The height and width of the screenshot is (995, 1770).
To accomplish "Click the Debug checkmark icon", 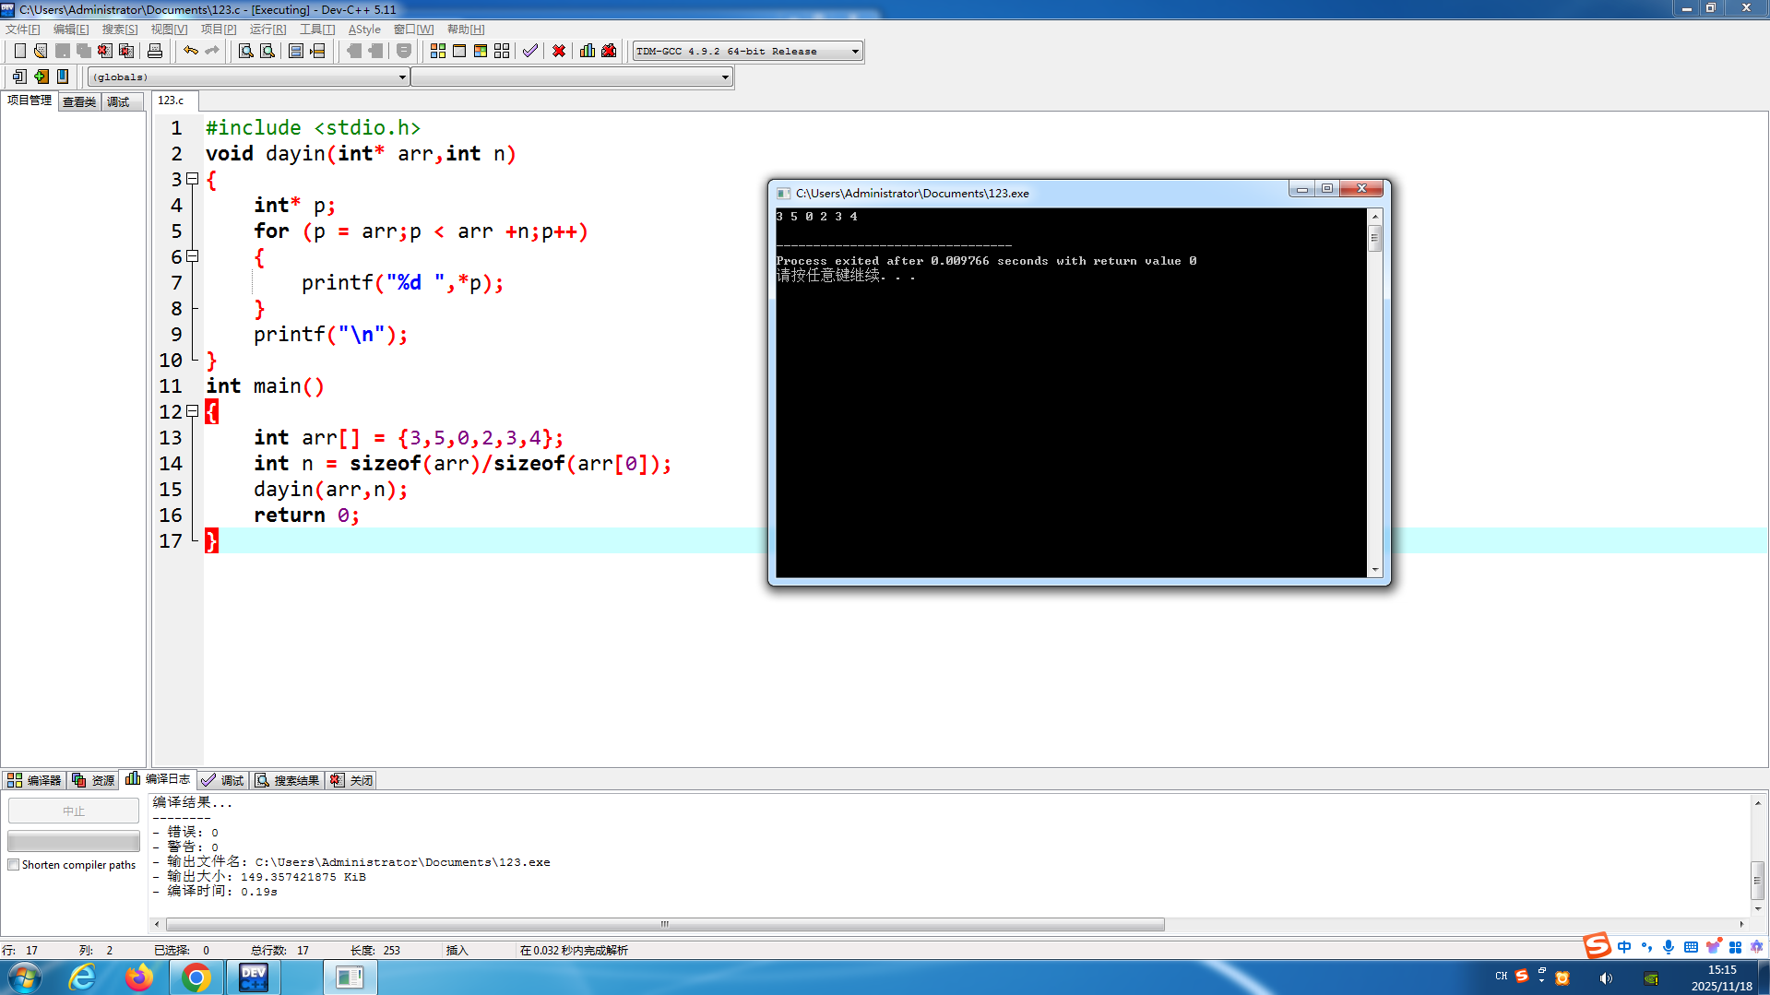I will pyautogui.click(x=530, y=51).
